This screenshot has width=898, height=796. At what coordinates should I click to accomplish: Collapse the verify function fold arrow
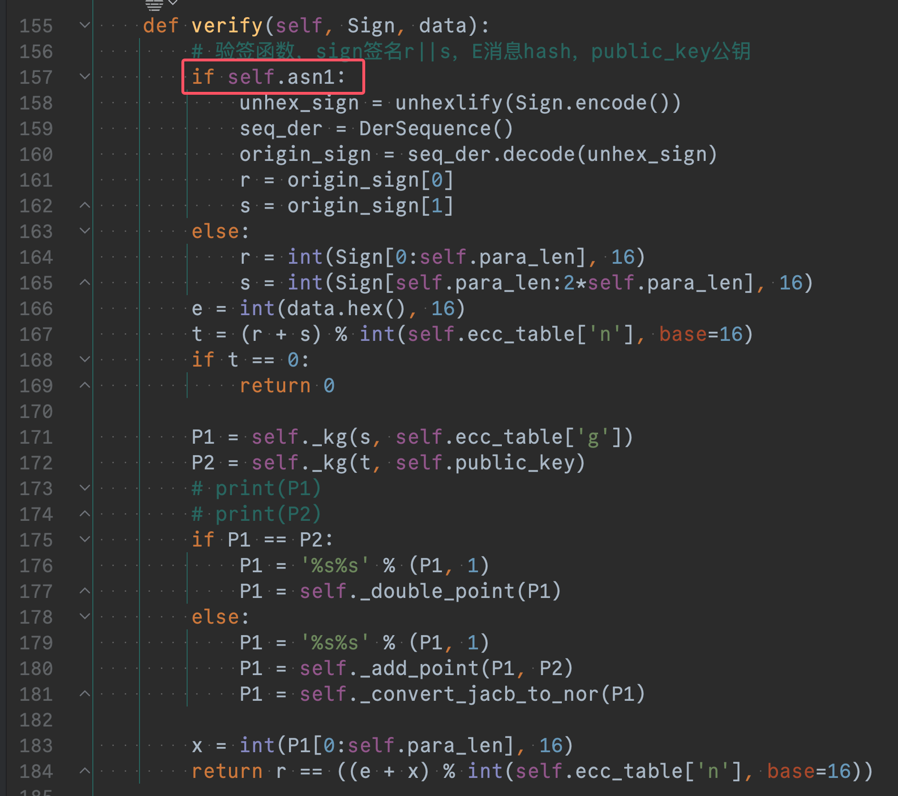click(x=85, y=25)
